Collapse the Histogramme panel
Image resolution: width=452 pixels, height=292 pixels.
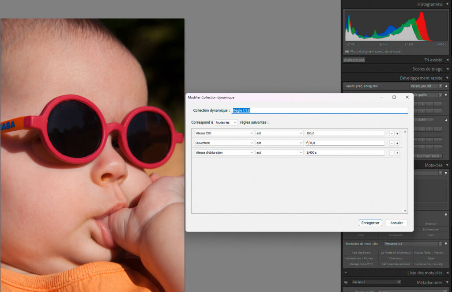447,4
